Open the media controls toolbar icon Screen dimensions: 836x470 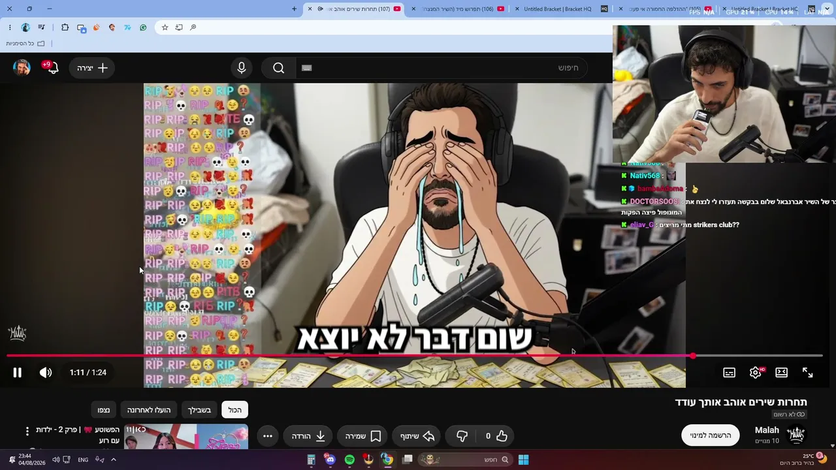(x=42, y=27)
